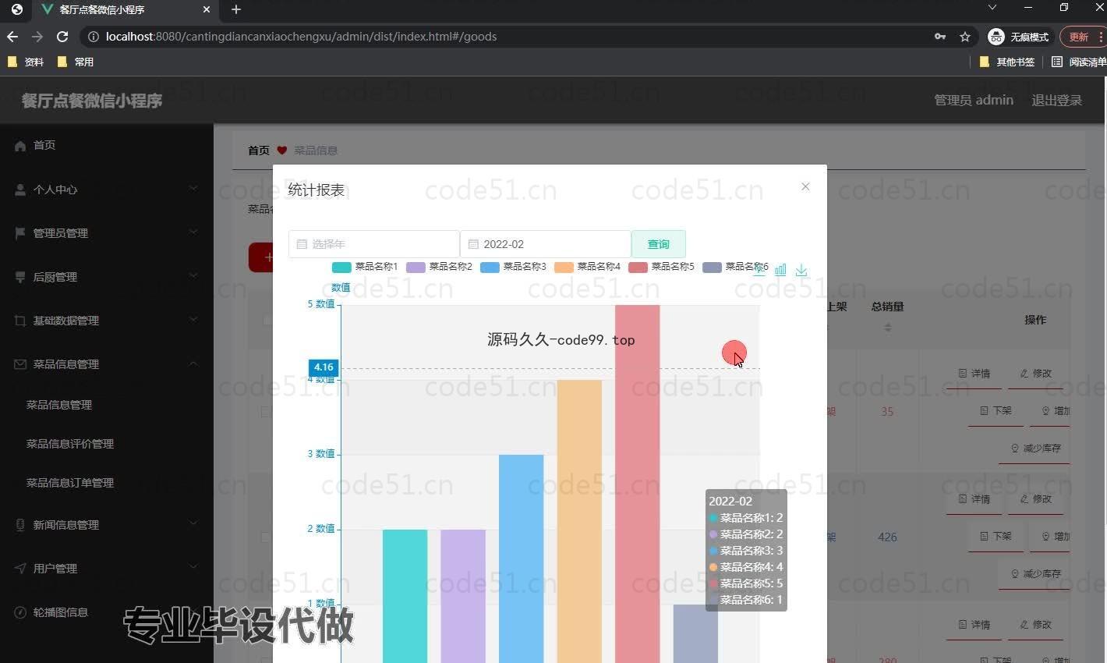Toggle 菜品名称3 legend swatch
Image resolution: width=1107 pixels, height=663 pixels.
(x=490, y=268)
